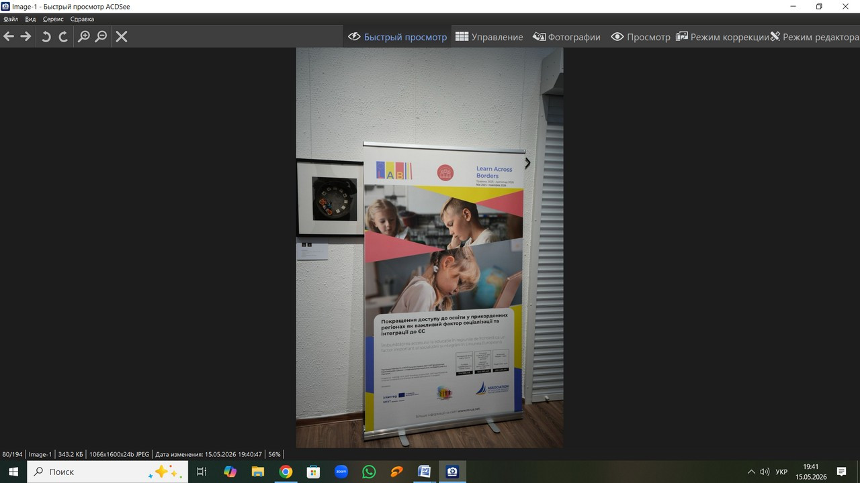The width and height of the screenshot is (860, 483).
Task: Switch to Управление mode
Action: 489,37
